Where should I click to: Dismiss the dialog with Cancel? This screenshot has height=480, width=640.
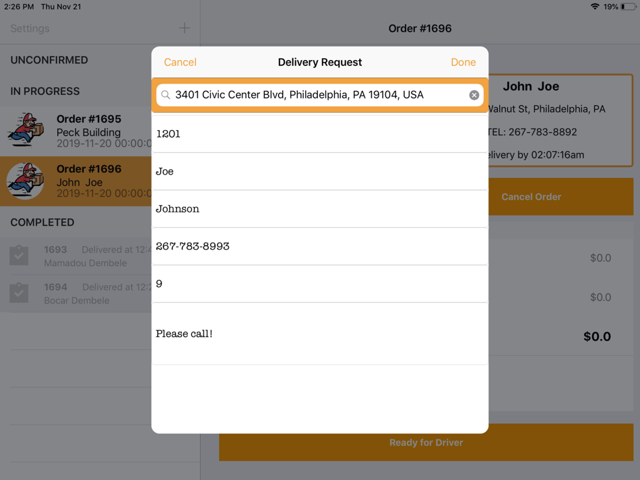(x=180, y=62)
